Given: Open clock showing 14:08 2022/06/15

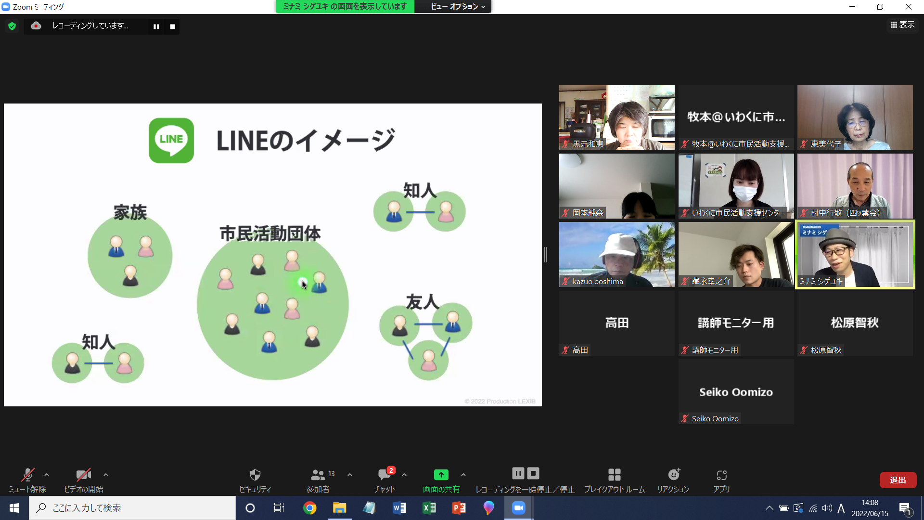Looking at the screenshot, I should (x=870, y=508).
